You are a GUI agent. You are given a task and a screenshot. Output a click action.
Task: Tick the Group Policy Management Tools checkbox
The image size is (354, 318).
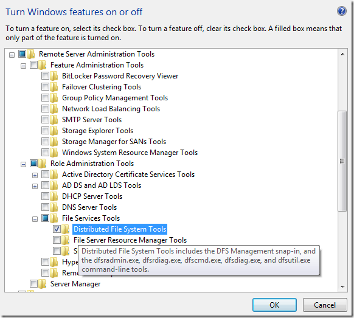click(45, 98)
